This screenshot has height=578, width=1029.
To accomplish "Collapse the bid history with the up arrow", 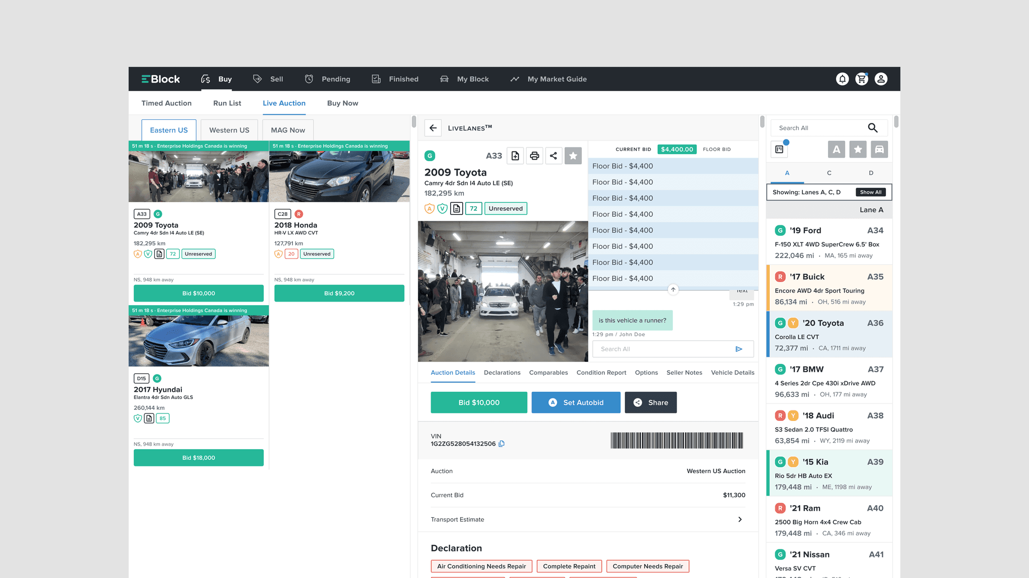I will 673,290.
